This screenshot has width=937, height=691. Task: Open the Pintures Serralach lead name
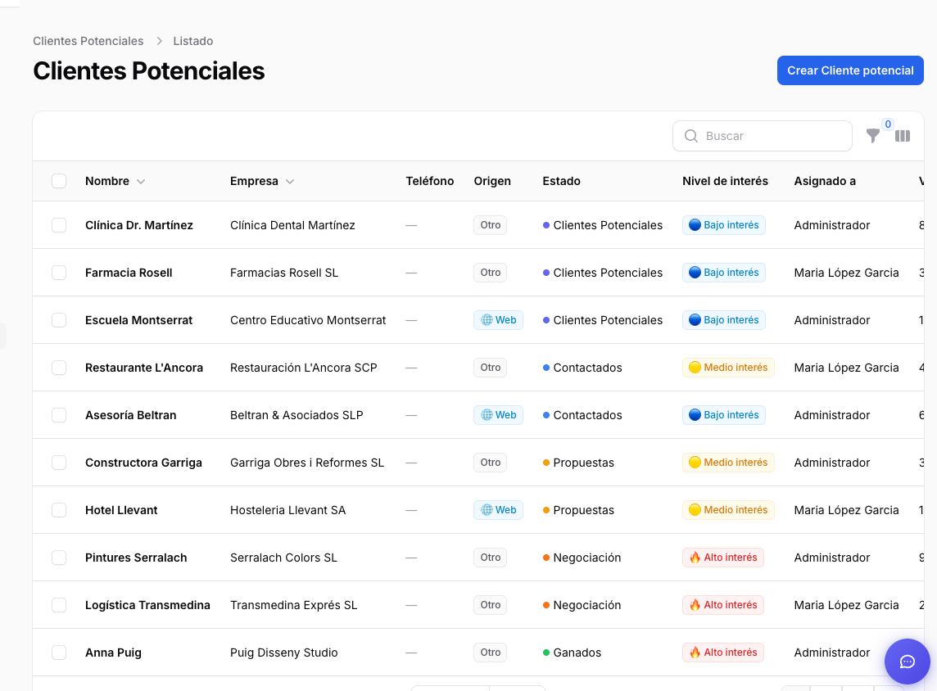(136, 558)
